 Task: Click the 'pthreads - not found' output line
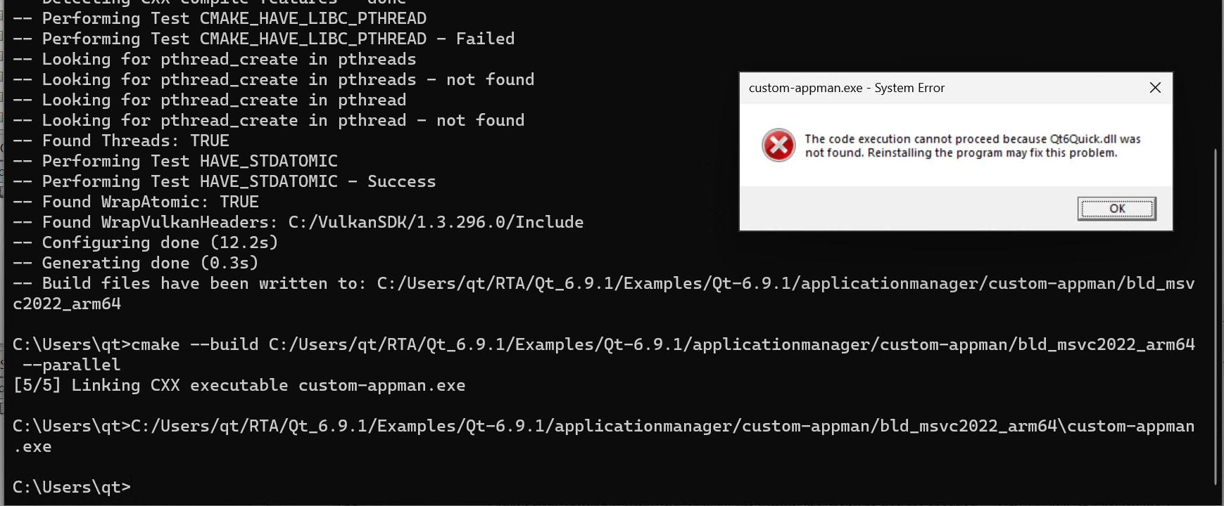click(x=274, y=79)
